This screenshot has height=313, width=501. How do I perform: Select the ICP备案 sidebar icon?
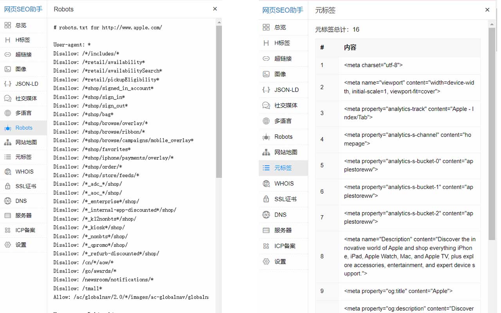coord(23,230)
